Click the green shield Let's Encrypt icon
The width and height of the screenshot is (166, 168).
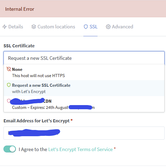(x=9, y=85)
